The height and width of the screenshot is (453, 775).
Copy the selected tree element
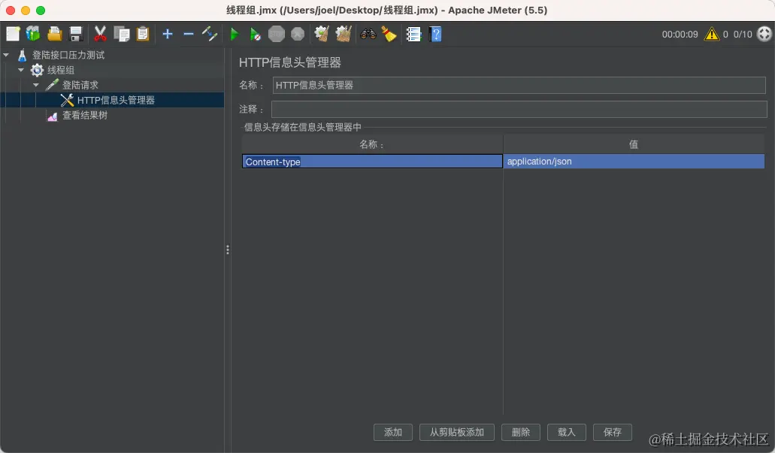pyautogui.click(x=122, y=34)
